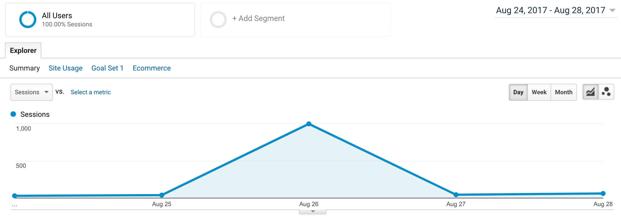Open the Goal Set 1 tab

click(107, 68)
